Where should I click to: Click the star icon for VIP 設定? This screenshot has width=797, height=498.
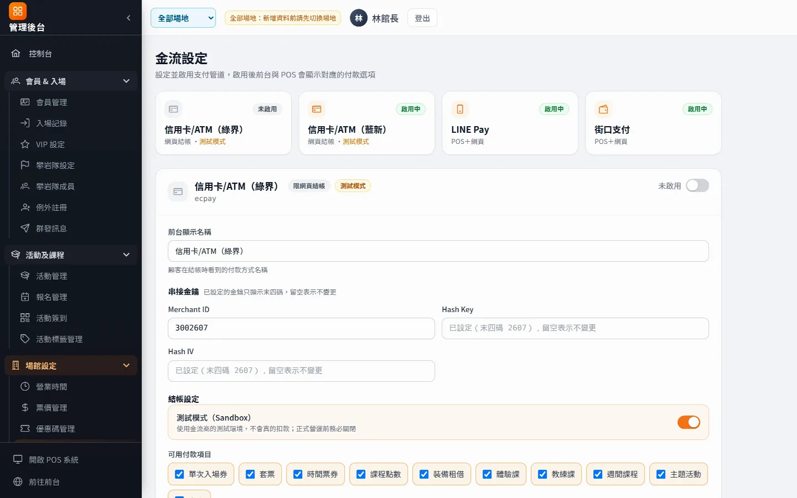point(25,144)
